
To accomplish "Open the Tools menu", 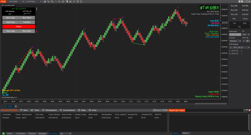I will pos(35,110).
